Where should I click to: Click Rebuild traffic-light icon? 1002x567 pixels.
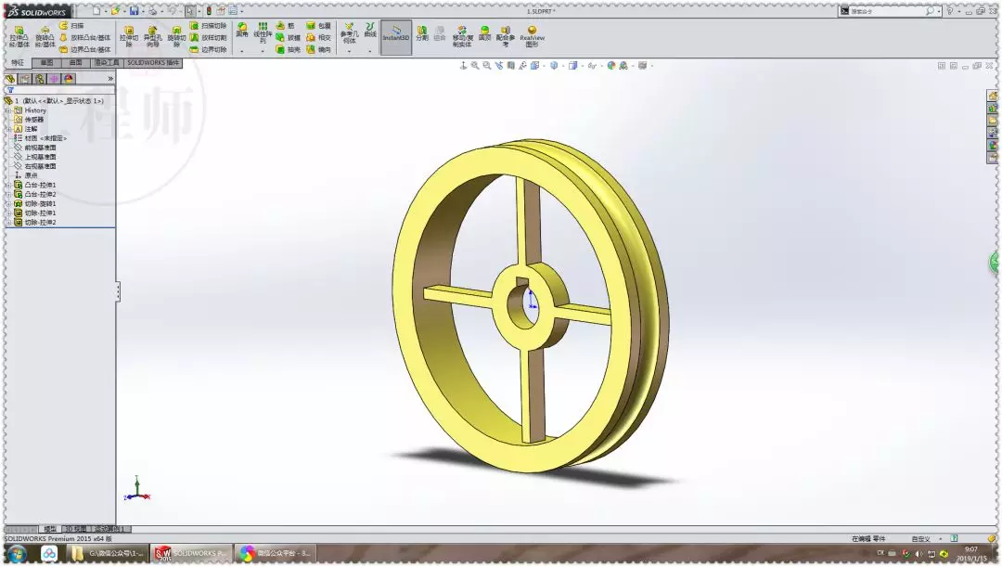[209, 11]
